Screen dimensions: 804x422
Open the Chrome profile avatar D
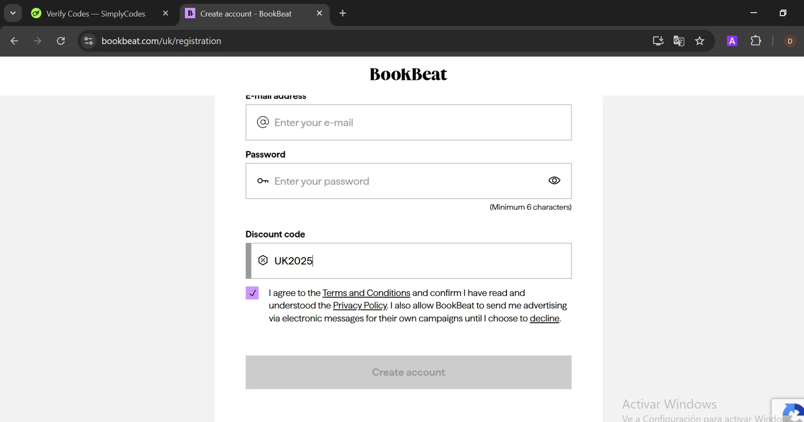(x=790, y=41)
